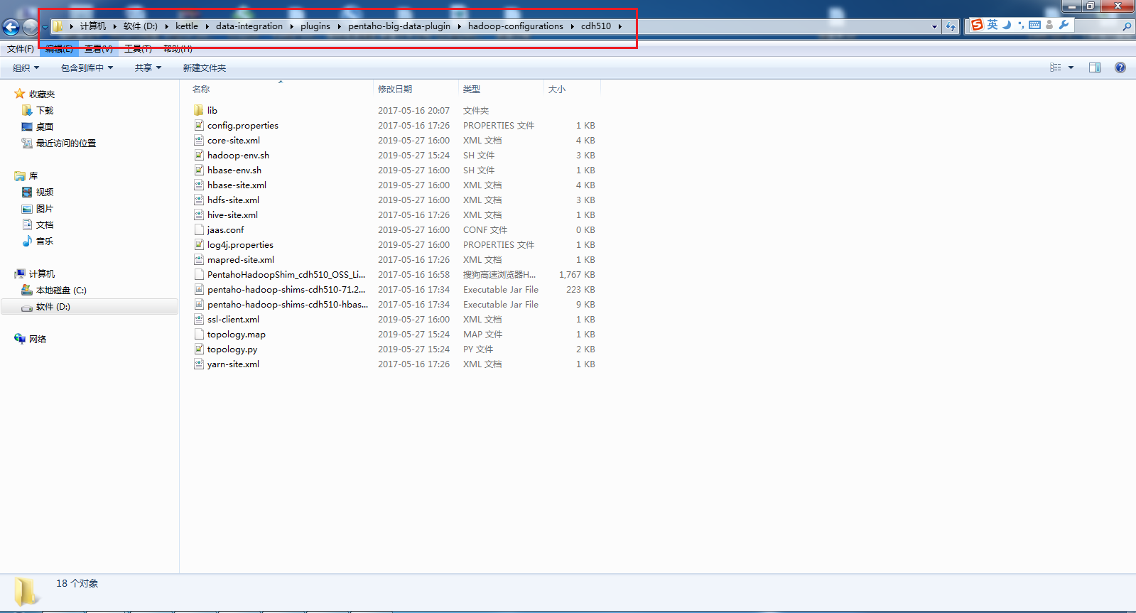Toggle the 英 Chinese/English input mode
Image resolution: width=1136 pixels, height=613 pixels.
tap(992, 25)
